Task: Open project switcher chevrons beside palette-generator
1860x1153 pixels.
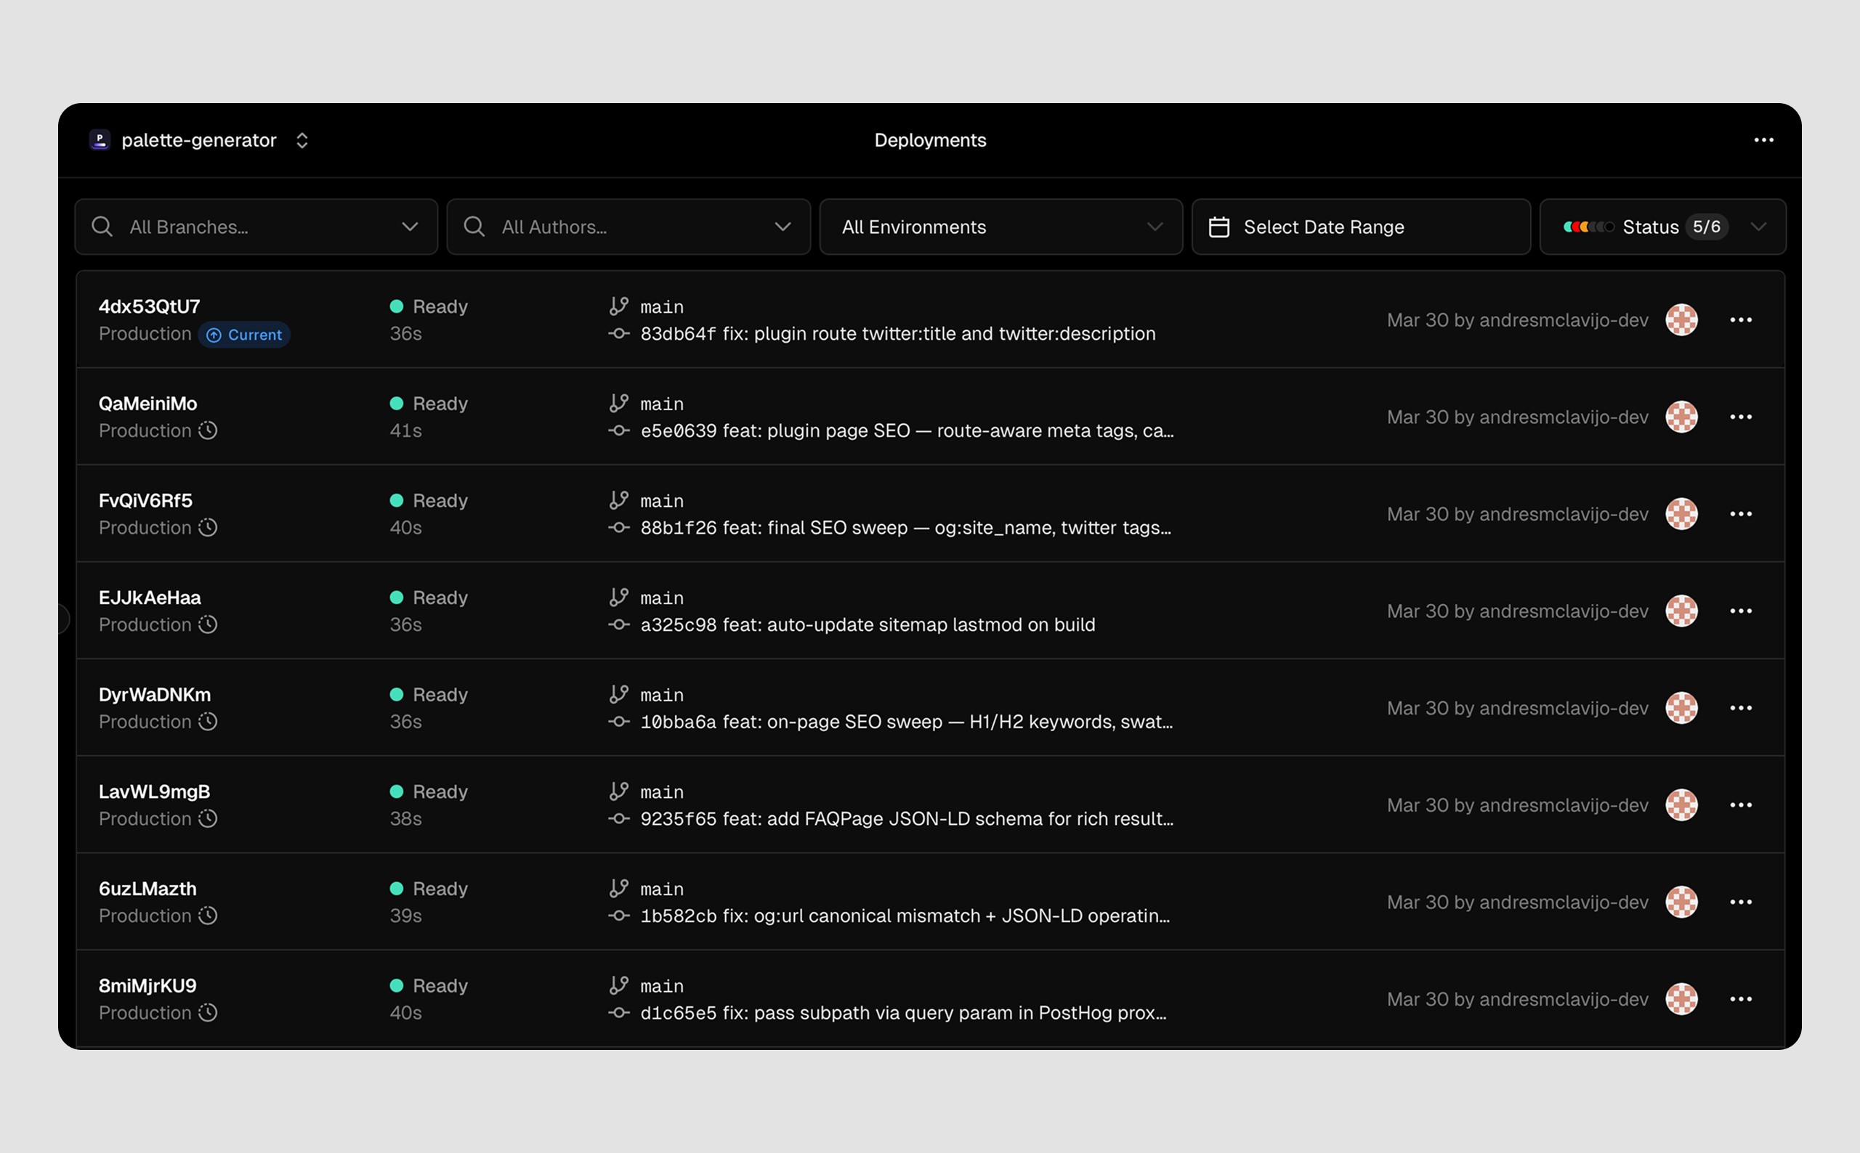Action: 302,140
